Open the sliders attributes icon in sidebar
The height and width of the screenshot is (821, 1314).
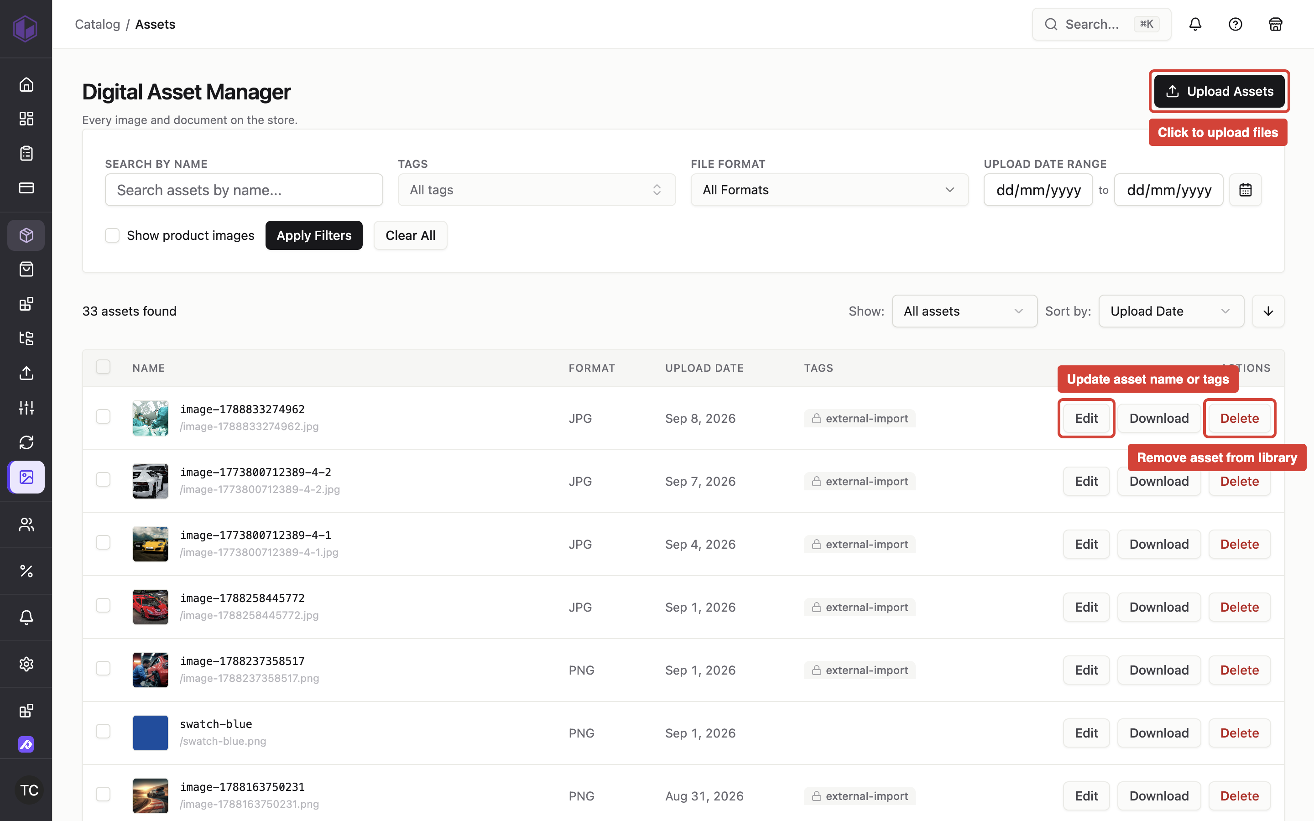click(26, 407)
